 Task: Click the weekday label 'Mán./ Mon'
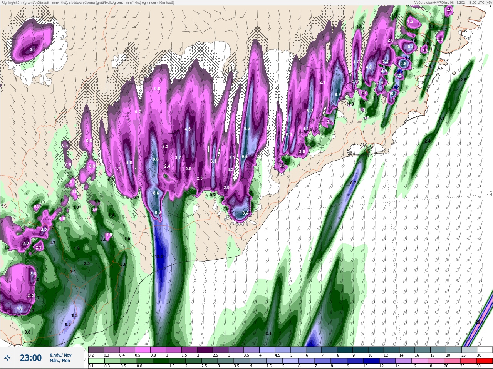(60, 361)
